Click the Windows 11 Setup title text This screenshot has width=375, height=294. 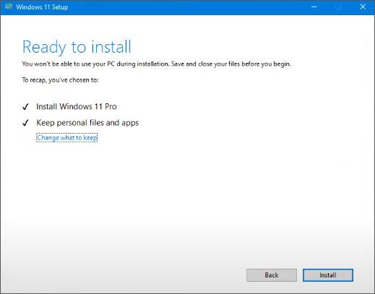tap(42, 7)
